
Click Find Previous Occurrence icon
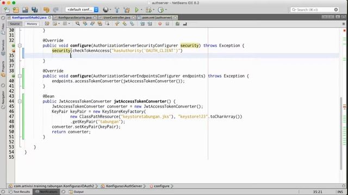85,24
